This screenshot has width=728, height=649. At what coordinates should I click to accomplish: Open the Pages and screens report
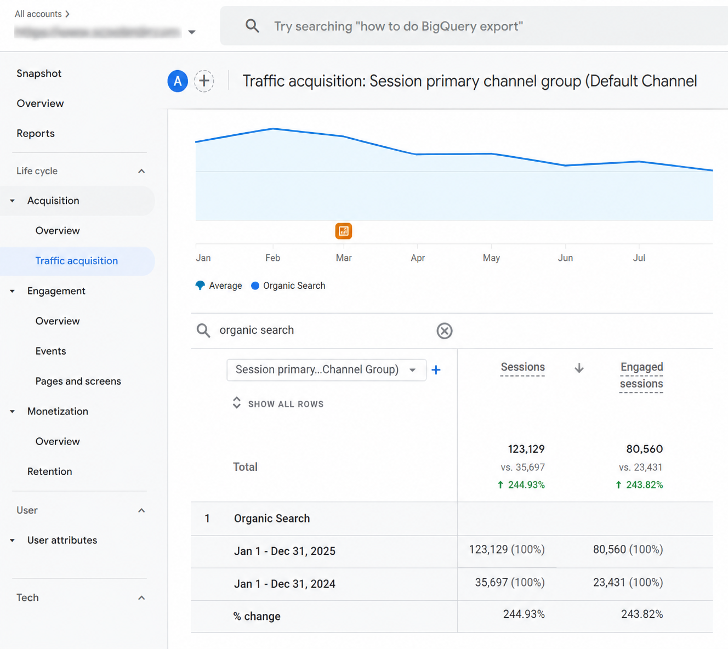[78, 381]
